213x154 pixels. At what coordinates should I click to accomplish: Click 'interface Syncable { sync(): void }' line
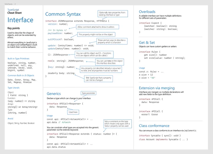tap(160, 135)
